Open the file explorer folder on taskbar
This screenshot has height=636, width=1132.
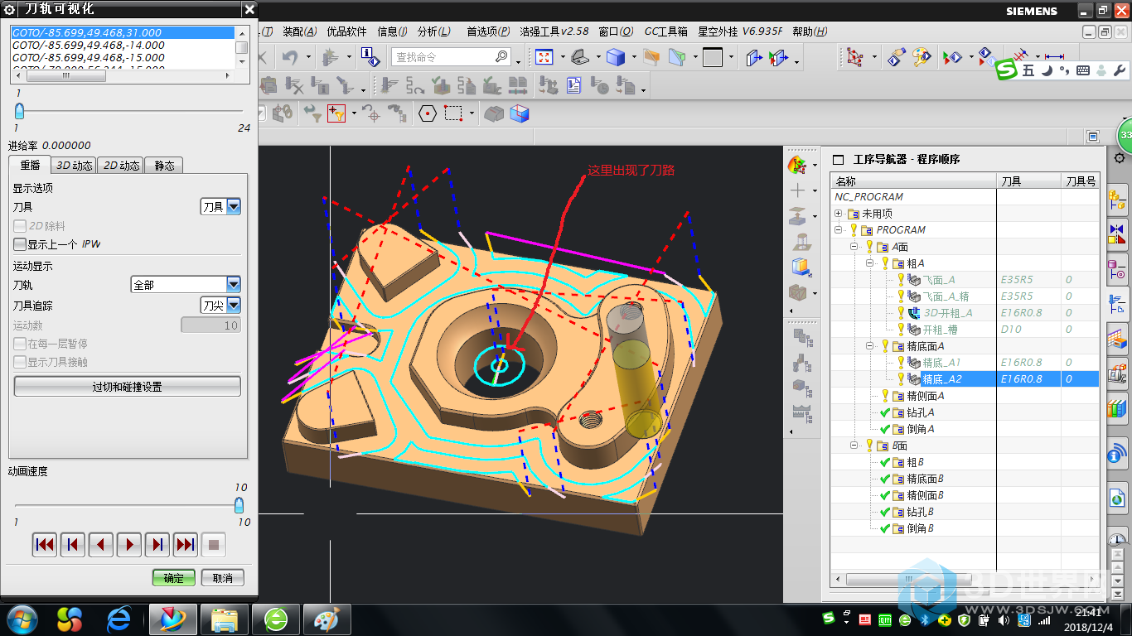click(x=225, y=618)
